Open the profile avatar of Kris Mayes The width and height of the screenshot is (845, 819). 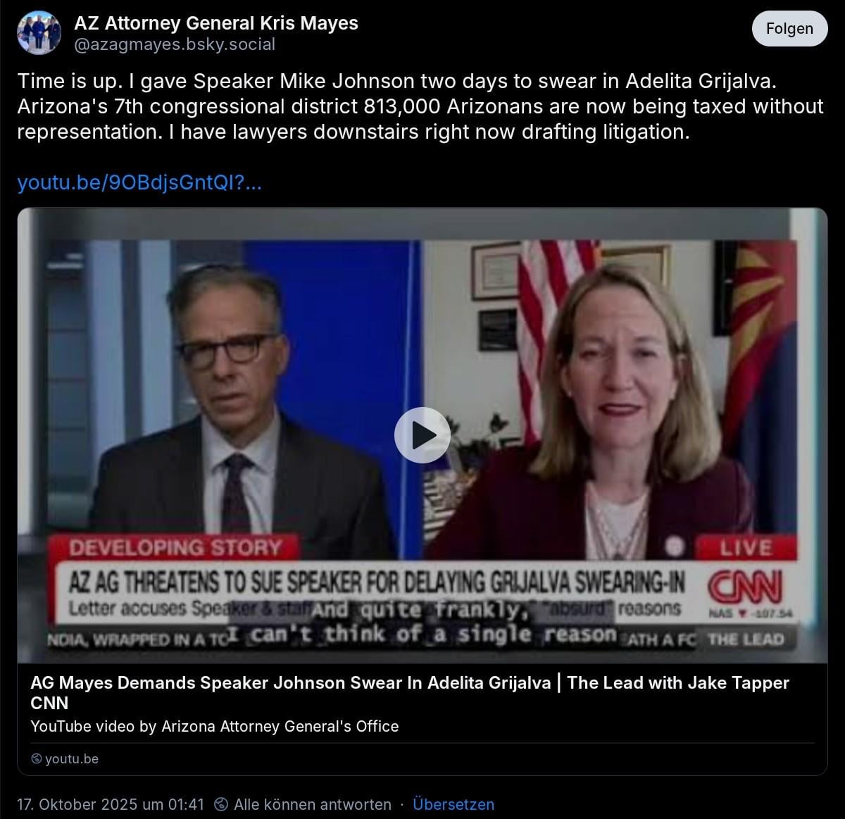(x=39, y=32)
